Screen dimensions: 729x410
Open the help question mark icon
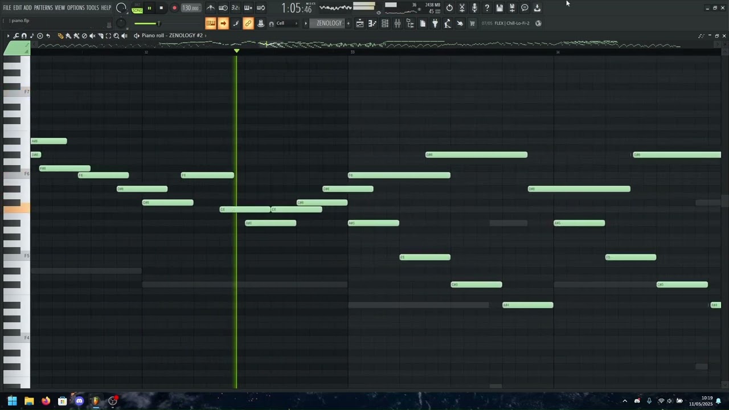click(x=487, y=8)
